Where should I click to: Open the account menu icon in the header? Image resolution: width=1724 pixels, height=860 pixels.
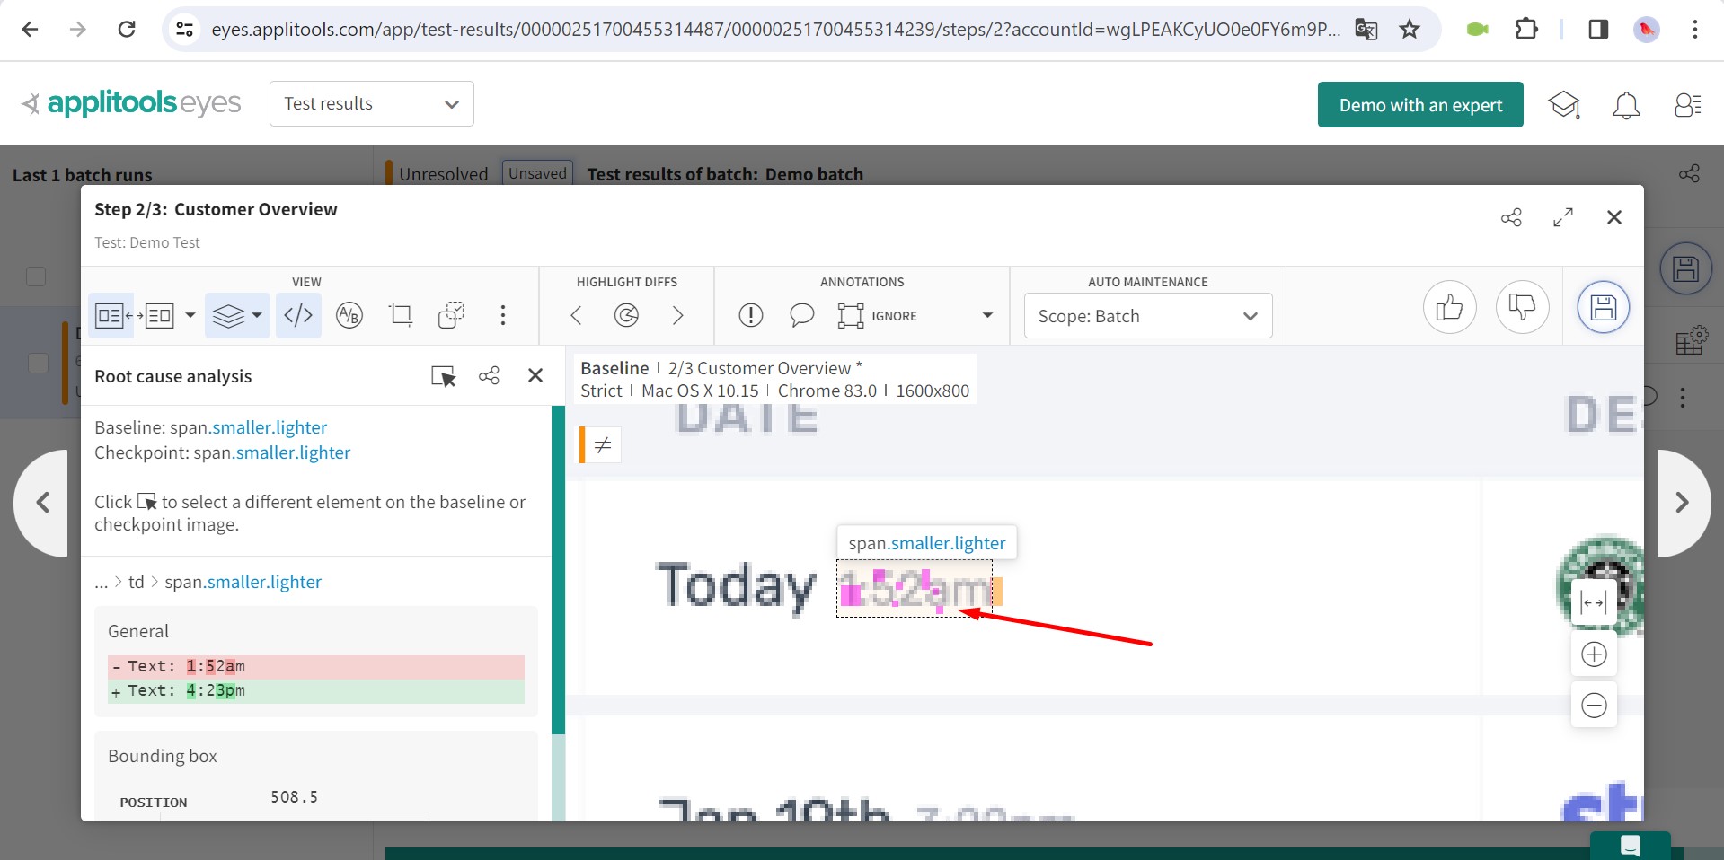pos(1688,105)
